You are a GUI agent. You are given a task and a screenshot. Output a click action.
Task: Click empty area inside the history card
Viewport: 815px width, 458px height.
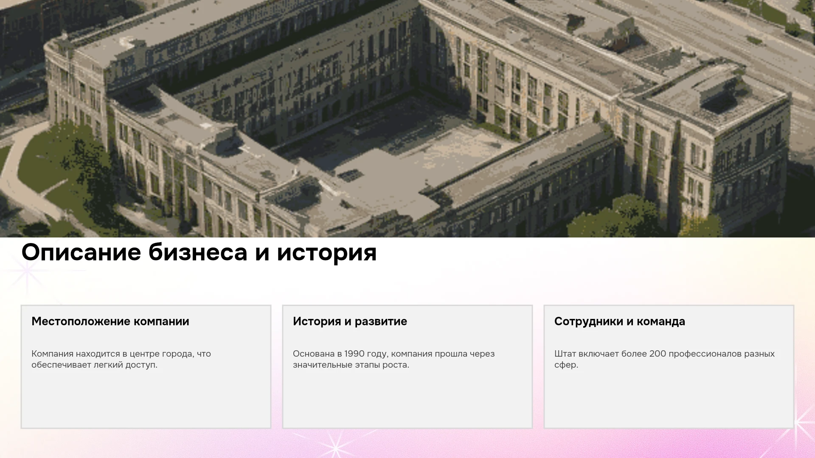coord(407,399)
